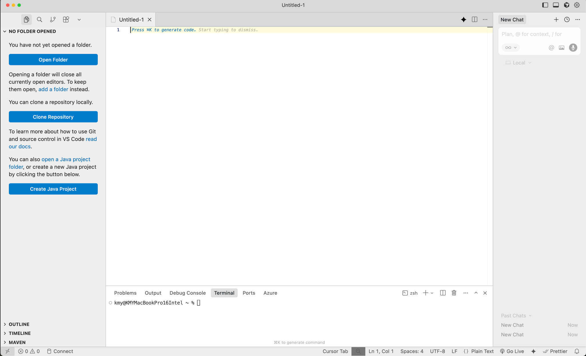
Task: Show chat history clock icon
Action: [x=567, y=19]
